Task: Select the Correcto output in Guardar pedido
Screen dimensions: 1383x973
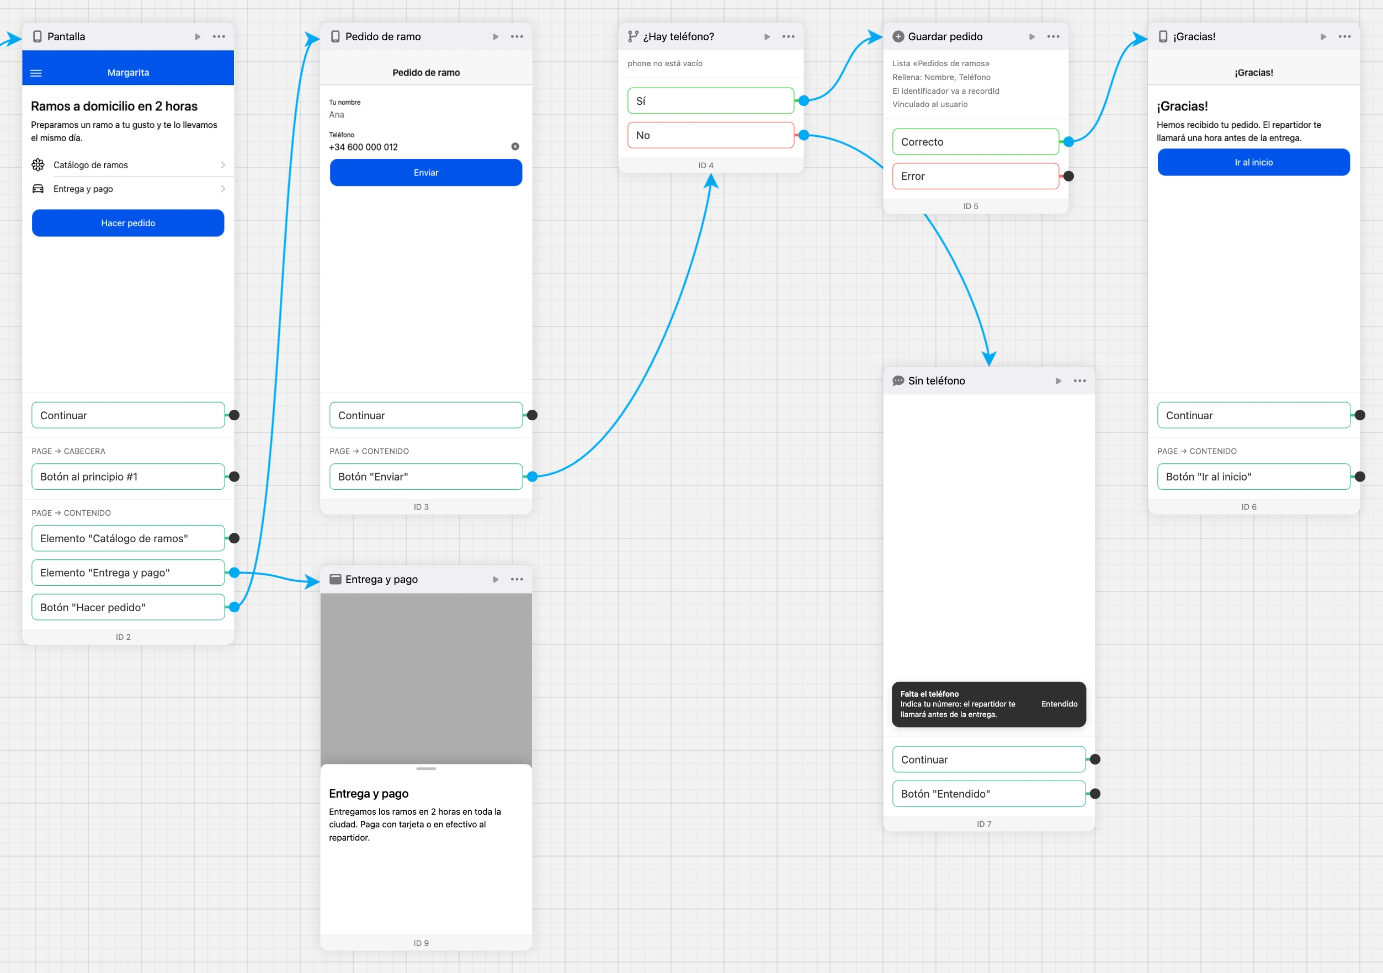Action: point(976,142)
